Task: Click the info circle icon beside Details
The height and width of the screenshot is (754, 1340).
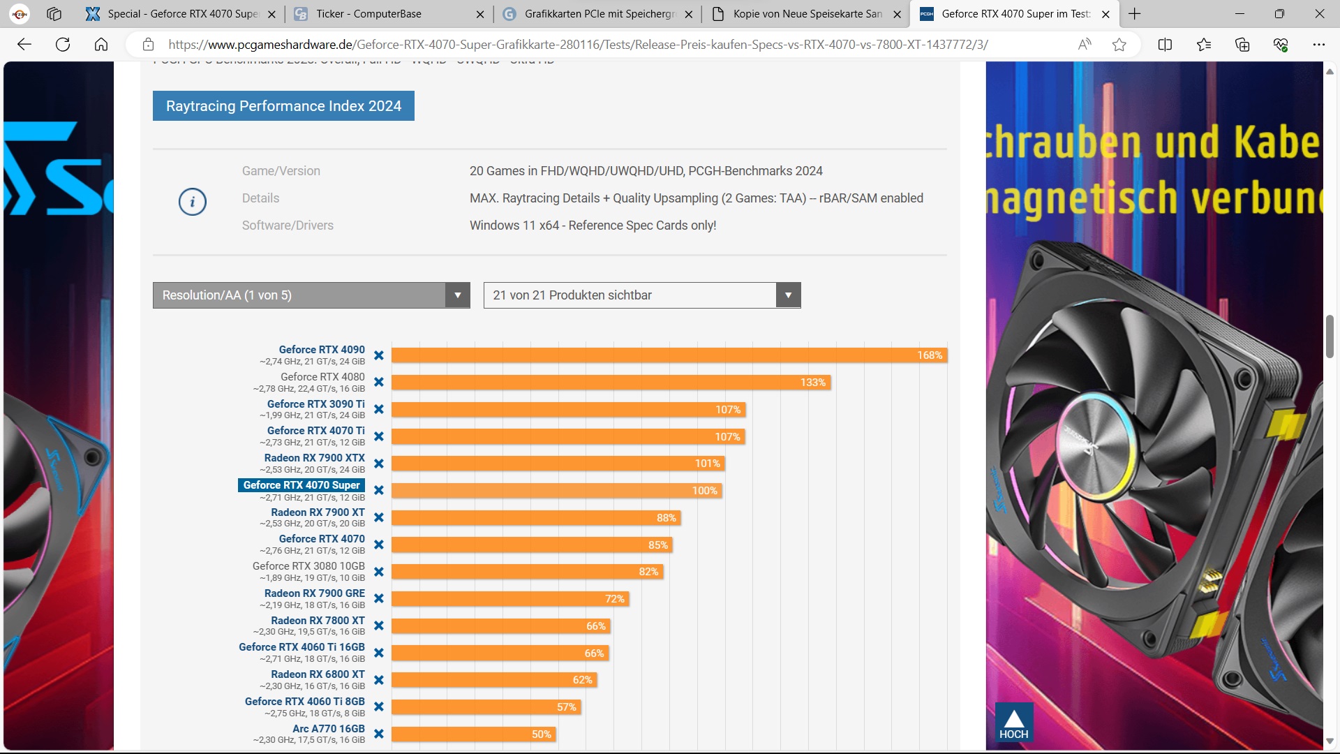Action: click(x=192, y=202)
